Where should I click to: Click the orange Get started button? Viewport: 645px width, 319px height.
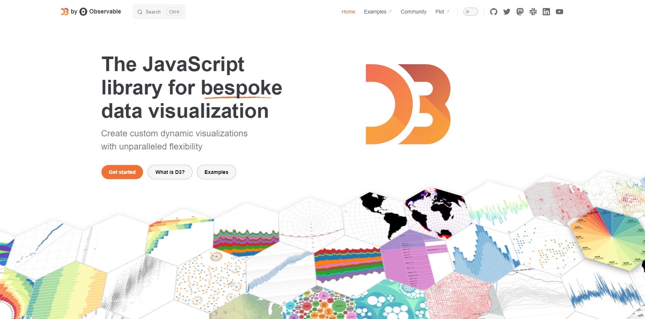[122, 172]
